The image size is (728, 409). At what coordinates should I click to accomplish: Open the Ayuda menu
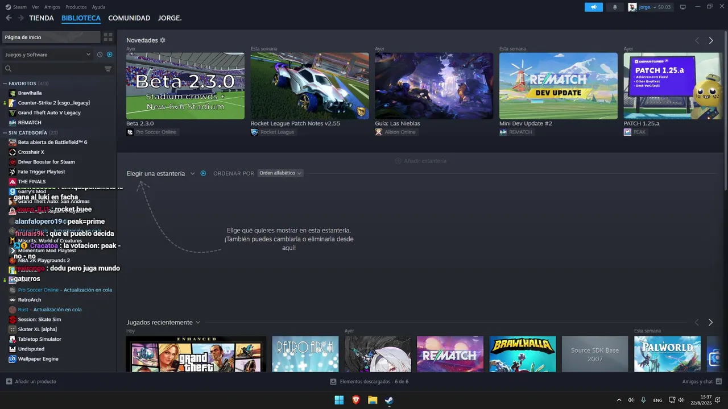[x=98, y=7]
